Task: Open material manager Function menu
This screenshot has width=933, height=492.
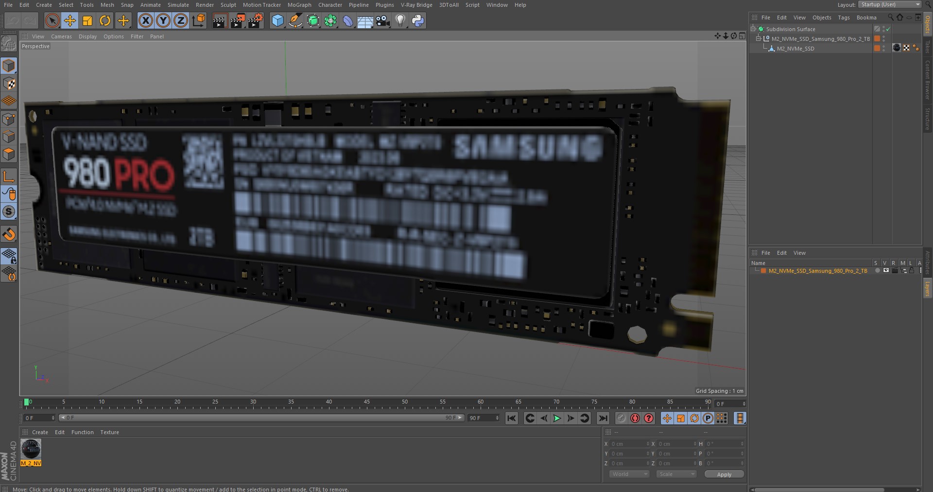Action: pyautogui.click(x=82, y=432)
